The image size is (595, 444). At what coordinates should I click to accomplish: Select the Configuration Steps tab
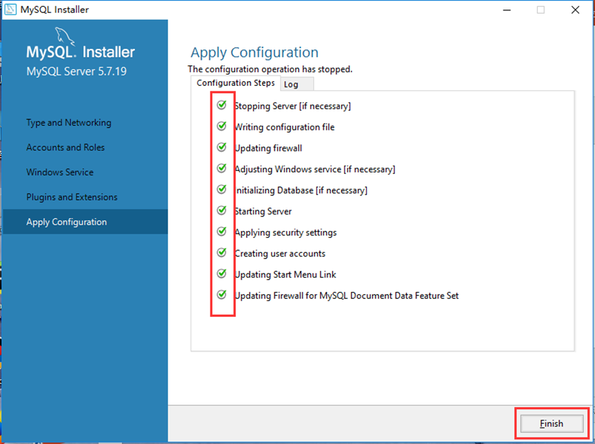[x=235, y=83]
